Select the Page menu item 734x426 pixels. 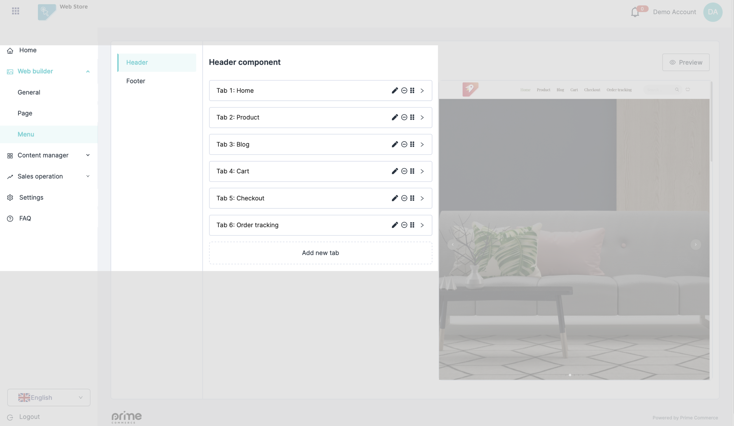tap(25, 113)
